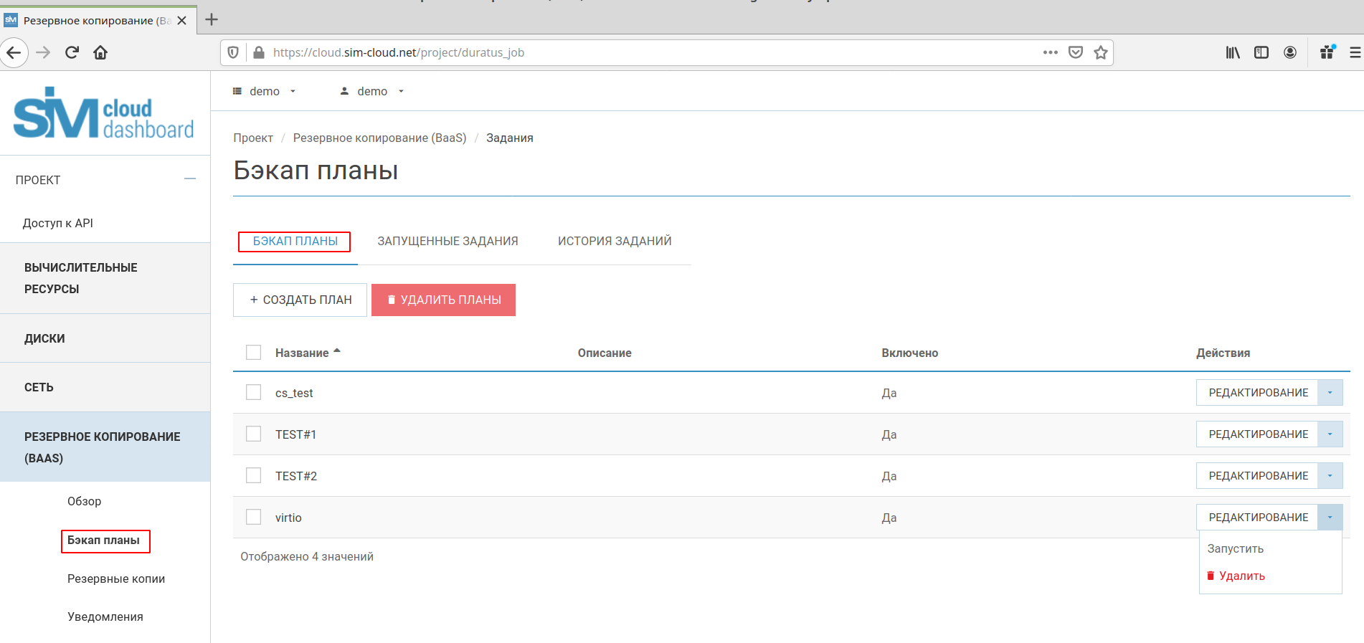The height and width of the screenshot is (643, 1364).
Task: Tick the checkbox for cs_test plan
Action: (x=253, y=392)
